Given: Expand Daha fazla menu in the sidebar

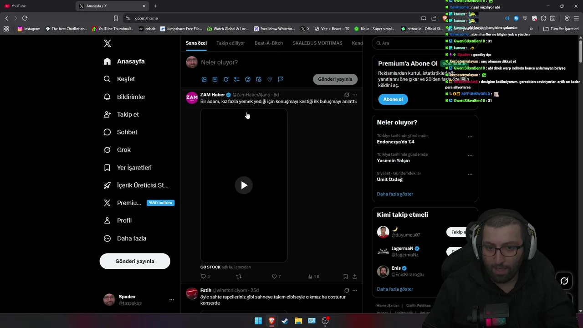Looking at the screenshot, I should pyautogui.click(x=125, y=238).
